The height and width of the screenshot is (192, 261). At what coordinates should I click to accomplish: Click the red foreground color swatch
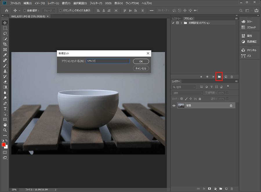4,145
